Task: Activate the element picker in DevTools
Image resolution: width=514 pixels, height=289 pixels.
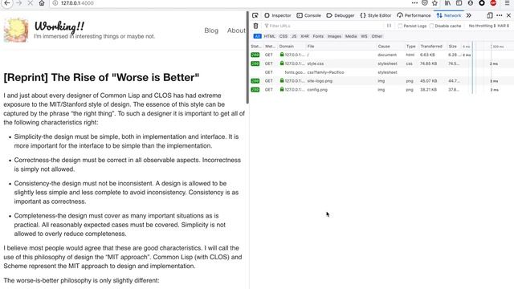Action: (255, 15)
